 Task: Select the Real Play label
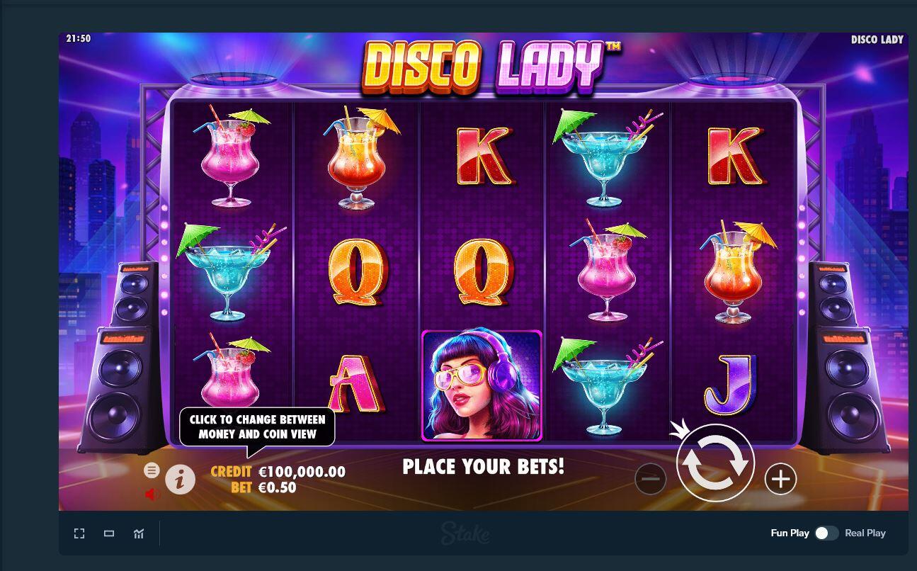point(865,533)
